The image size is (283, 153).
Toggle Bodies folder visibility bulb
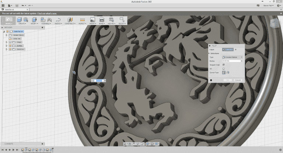10,46
